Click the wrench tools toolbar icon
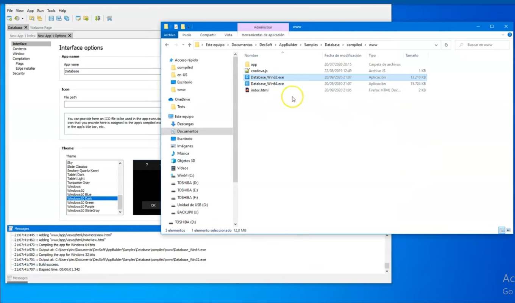This screenshot has height=303, width=515. tap(109, 18)
